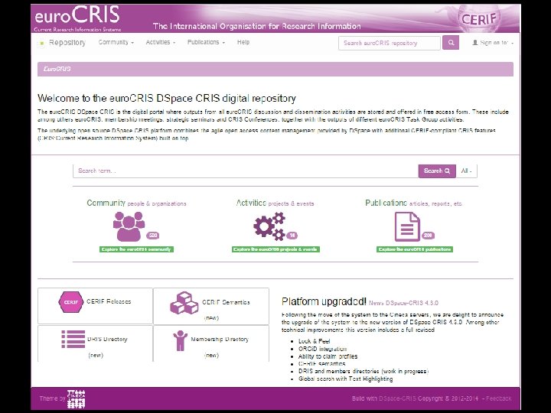Click the publications count badge

[x=428, y=236]
